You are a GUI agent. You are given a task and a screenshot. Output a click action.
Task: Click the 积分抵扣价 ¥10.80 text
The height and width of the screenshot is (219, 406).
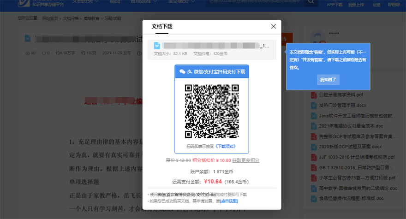(212, 160)
